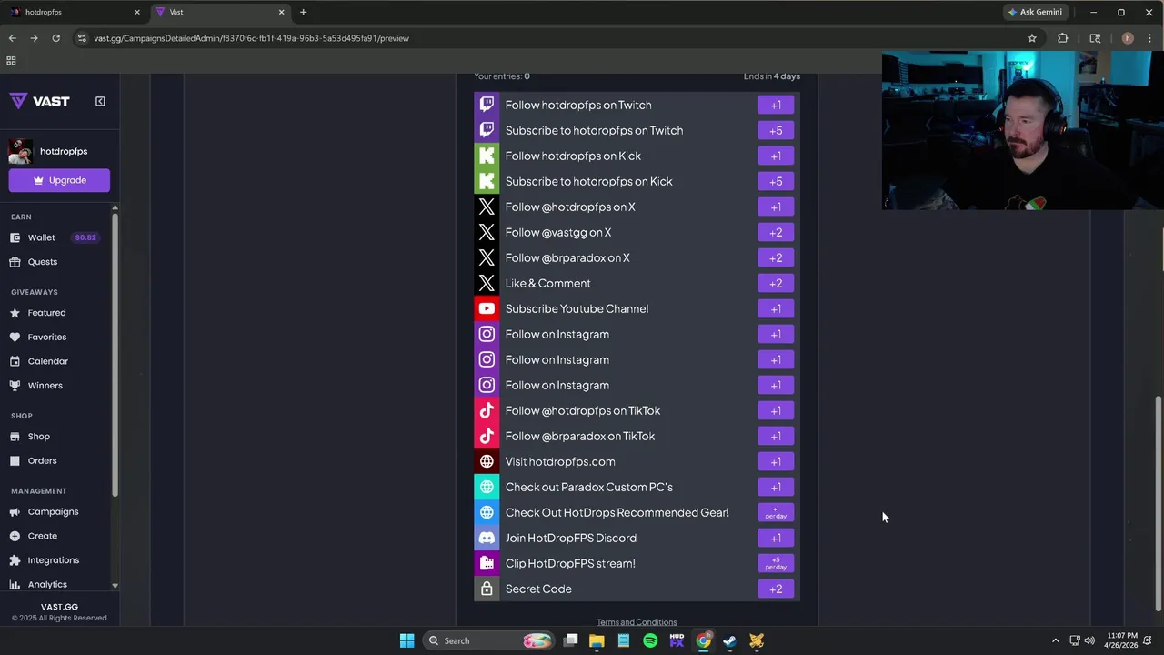Screen dimensions: 1164x655
Task: Bookmark this page with the star icon
Action: 1032,38
